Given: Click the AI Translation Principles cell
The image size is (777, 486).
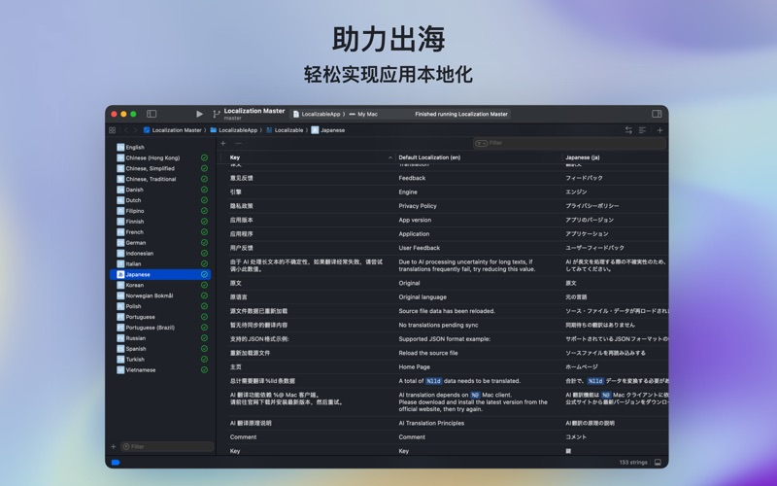Looking at the screenshot, I should pos(431,423).
